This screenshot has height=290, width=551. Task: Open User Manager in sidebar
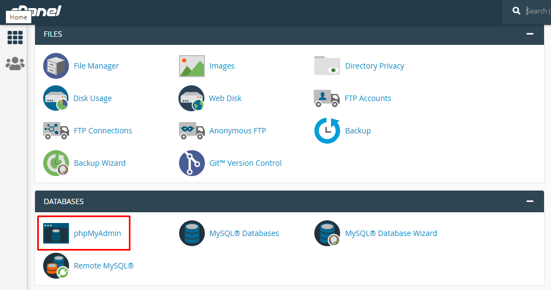[x=15, y=63]
